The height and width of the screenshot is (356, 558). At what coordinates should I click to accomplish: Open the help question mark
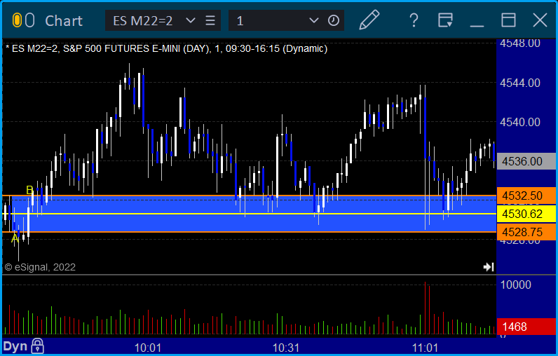click(414, 20)
